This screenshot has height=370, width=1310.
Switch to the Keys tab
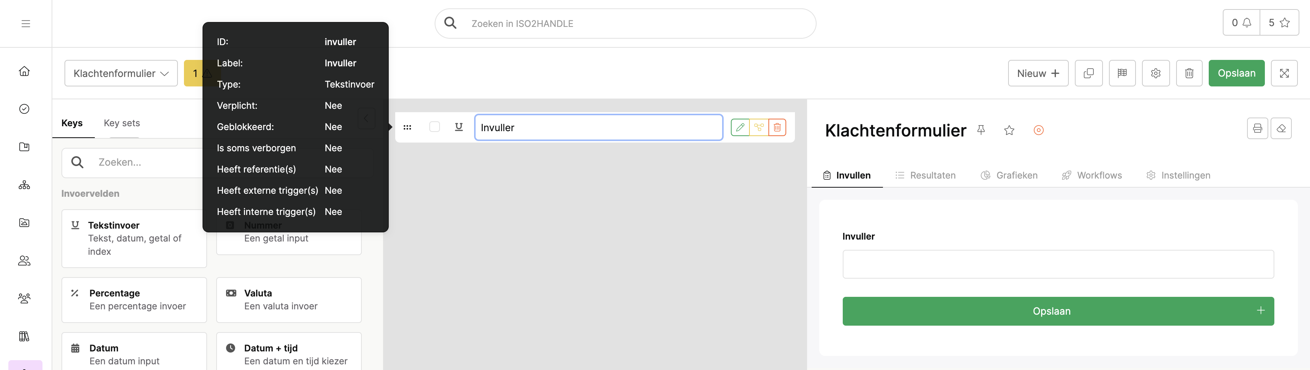pyautogui.click(x=72, y=123)
